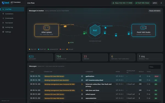This screenshot has width=165, height=103.
Task: Click the lock icon in the selectLayout row
Action: pyautogui.click(x=82, y=94)
